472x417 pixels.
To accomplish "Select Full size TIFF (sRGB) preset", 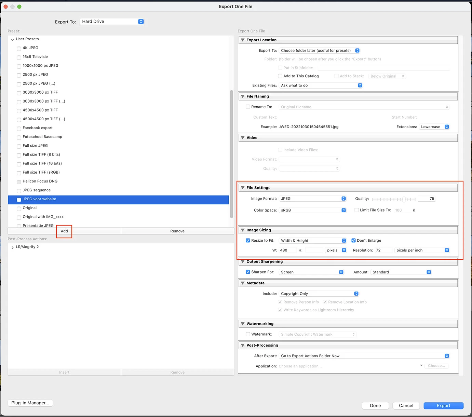I will [41, 172].
